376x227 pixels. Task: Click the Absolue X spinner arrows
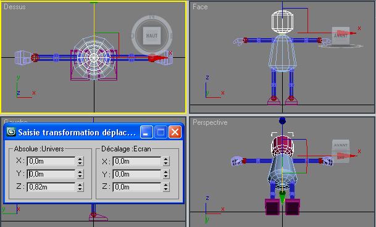pyautogui.click(x=80, y=161)
